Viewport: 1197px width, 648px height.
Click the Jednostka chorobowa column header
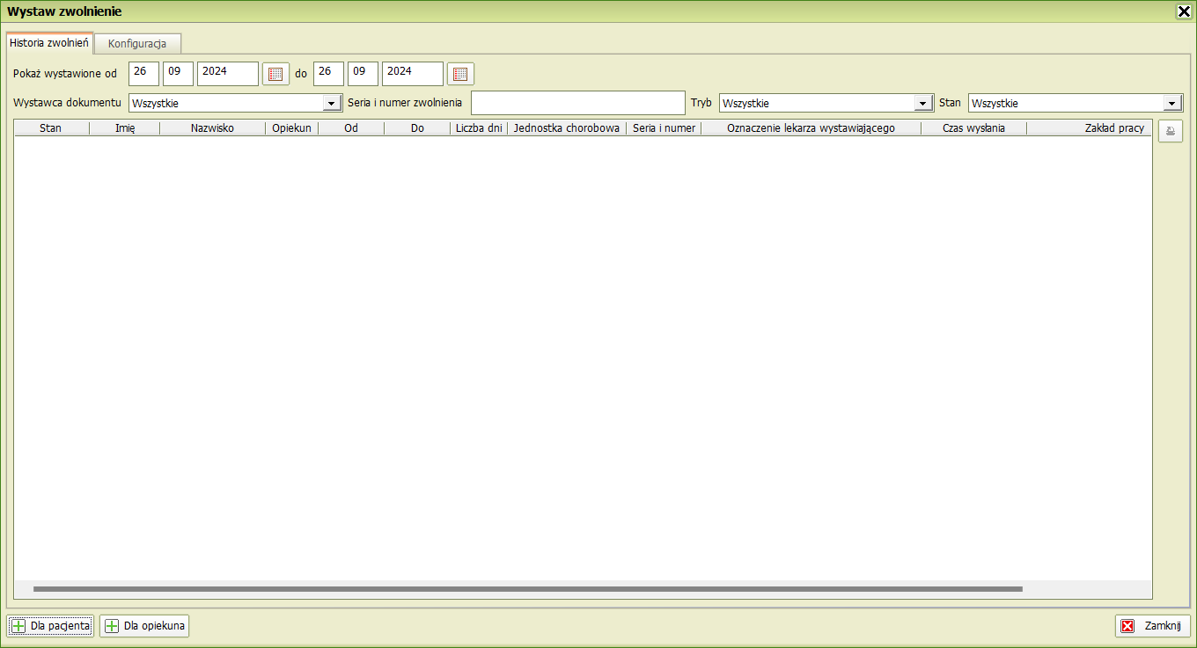(x=566, y=128)
